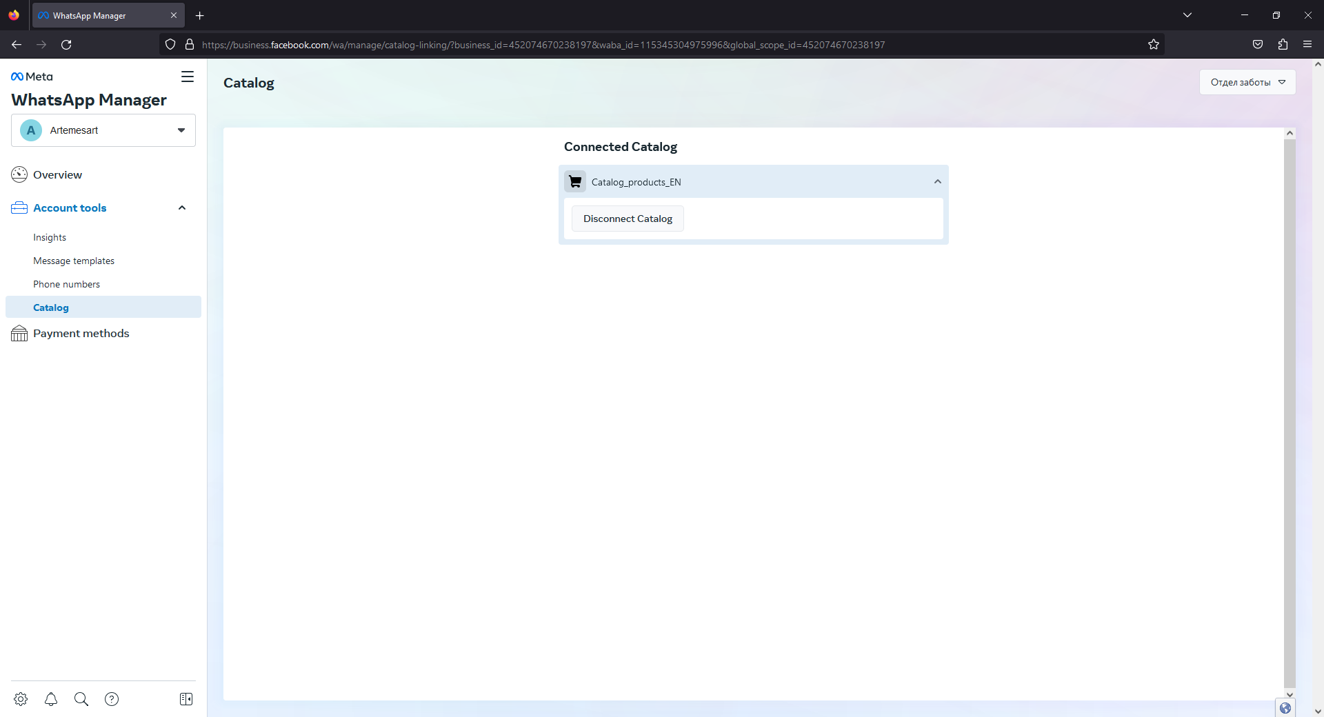The width and height of the screenshot is (1324, 717).
Task: View site security lock information
Action: (190, 45)
